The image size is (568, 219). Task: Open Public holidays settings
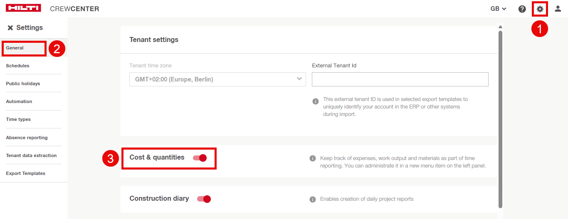coord(23,84)
